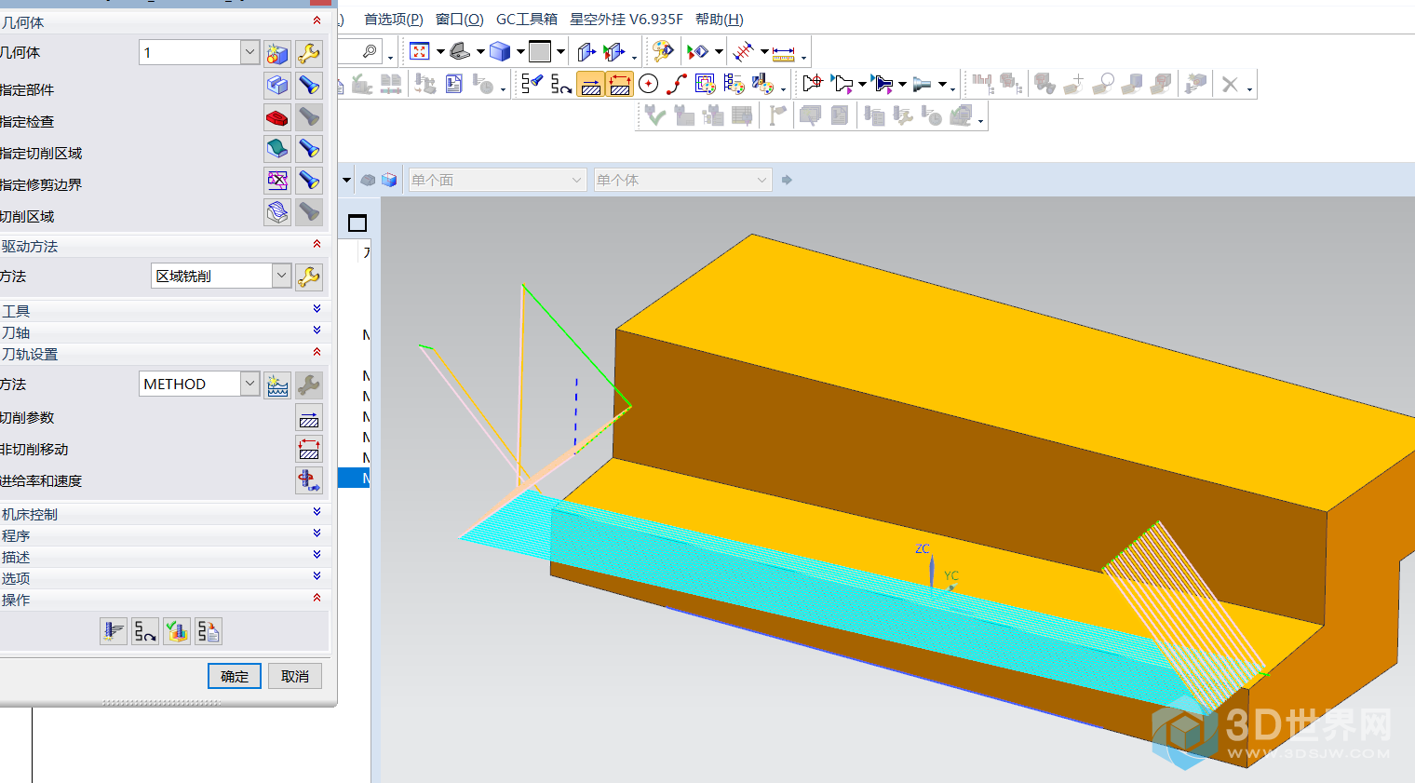The height and width of the screenshot is (783, 1415).
Task: Click the flashlight display icon for 指定部件
Action: click(309, 86)
